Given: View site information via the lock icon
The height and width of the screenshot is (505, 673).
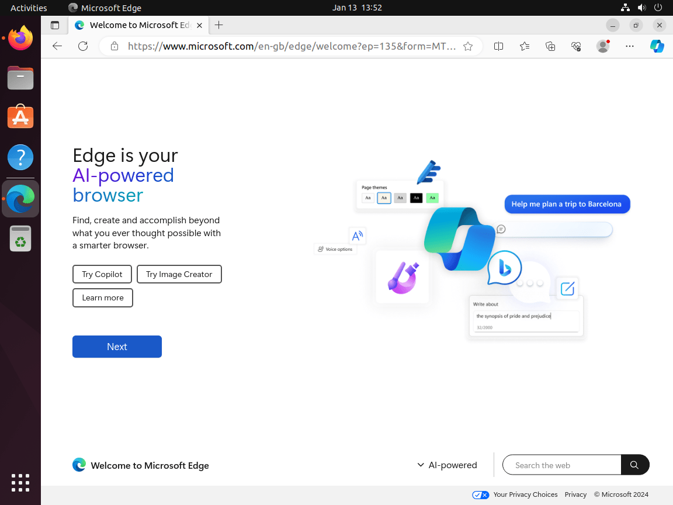Looking at the screenshot, I should click(x=115, y=46).
